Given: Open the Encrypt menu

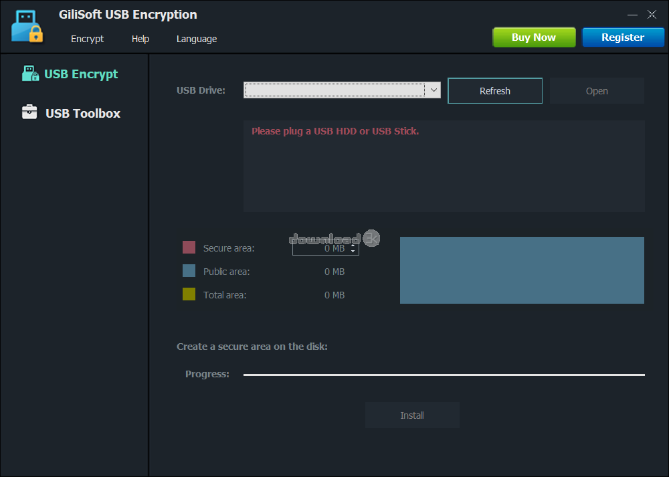Looking at the screenshot, I should click(x=87, y=39).
